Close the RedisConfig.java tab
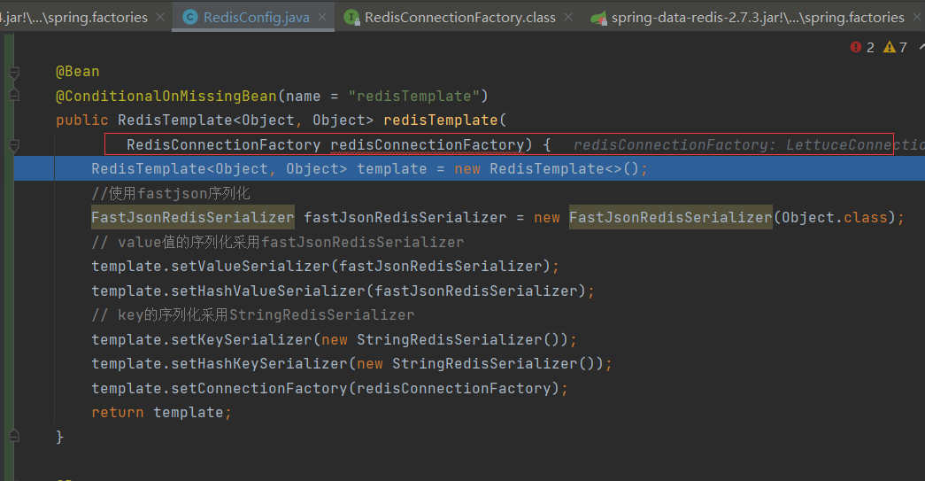 click(322, 17)
